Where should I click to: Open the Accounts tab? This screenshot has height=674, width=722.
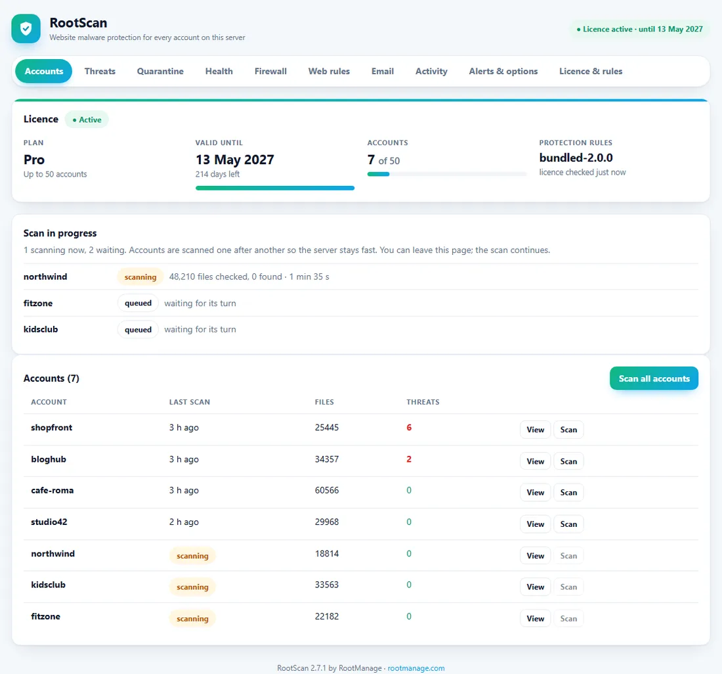44,72
